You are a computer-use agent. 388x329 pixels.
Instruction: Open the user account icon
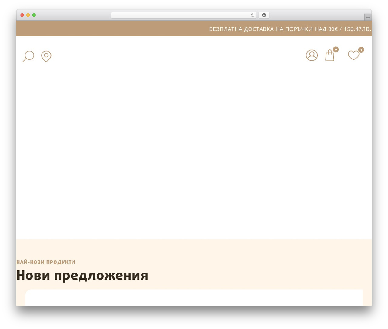click(312, 55)
